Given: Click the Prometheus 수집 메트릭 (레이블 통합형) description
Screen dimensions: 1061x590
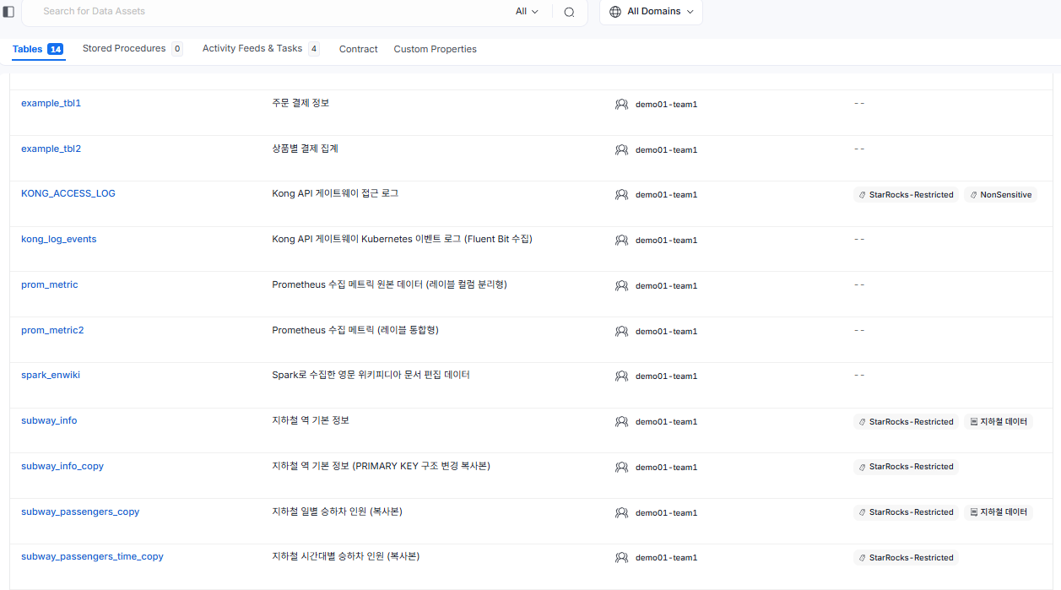Looking at the screenshot, I should click(x=355, y=330).
